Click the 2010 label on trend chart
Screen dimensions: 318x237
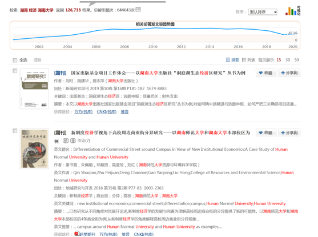[x=152, y=47]
